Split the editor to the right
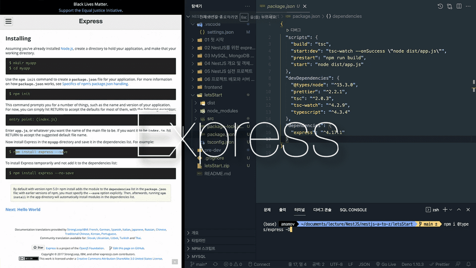The height and width of the screenshot is (268, 476). pos(459,6)
